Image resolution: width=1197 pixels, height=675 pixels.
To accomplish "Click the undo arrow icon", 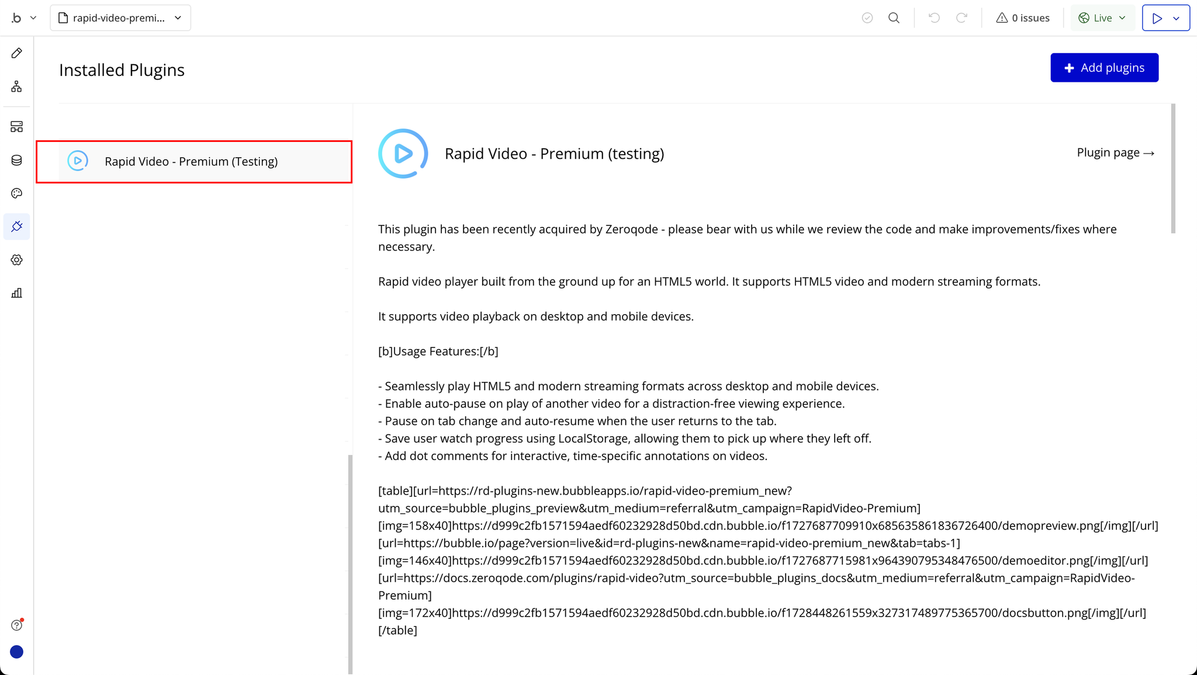I will point(934,18).
